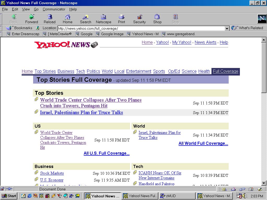267x200 pixels.
Task: Open the Edit menu
Action: point(15,9)
